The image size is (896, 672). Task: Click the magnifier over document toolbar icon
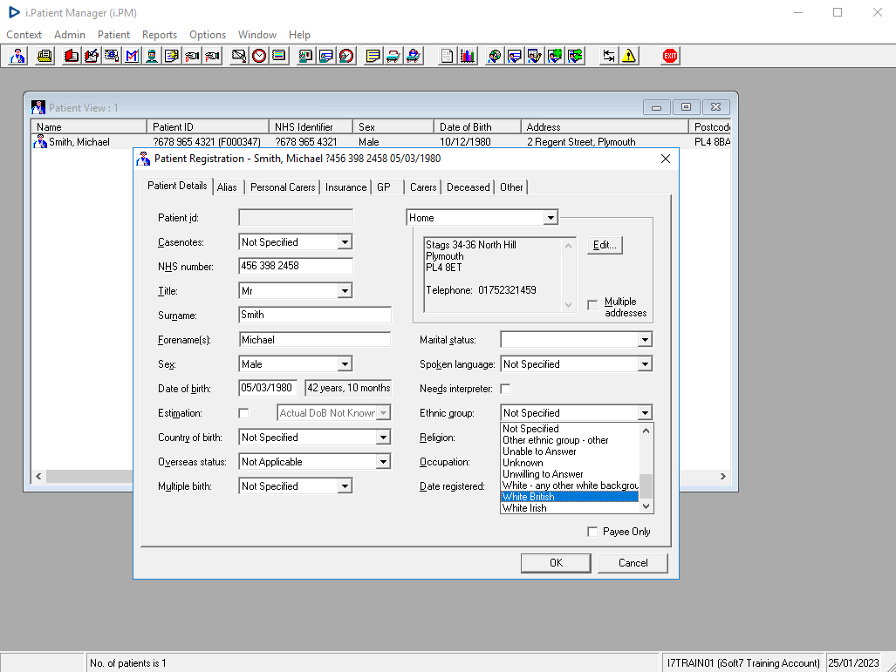[x=112, y=56]
